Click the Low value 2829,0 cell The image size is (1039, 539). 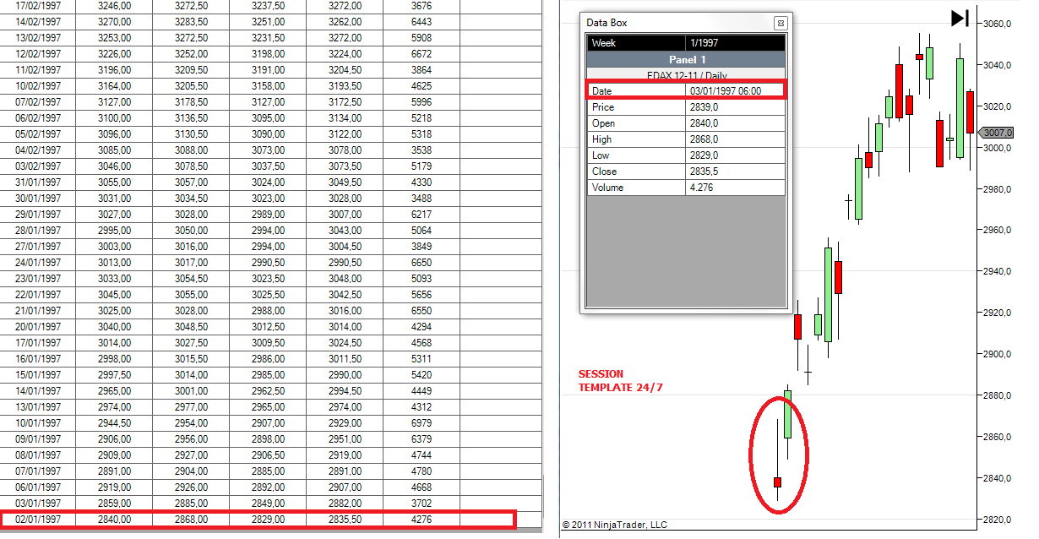pyautogui.click(x=735, y=155)
